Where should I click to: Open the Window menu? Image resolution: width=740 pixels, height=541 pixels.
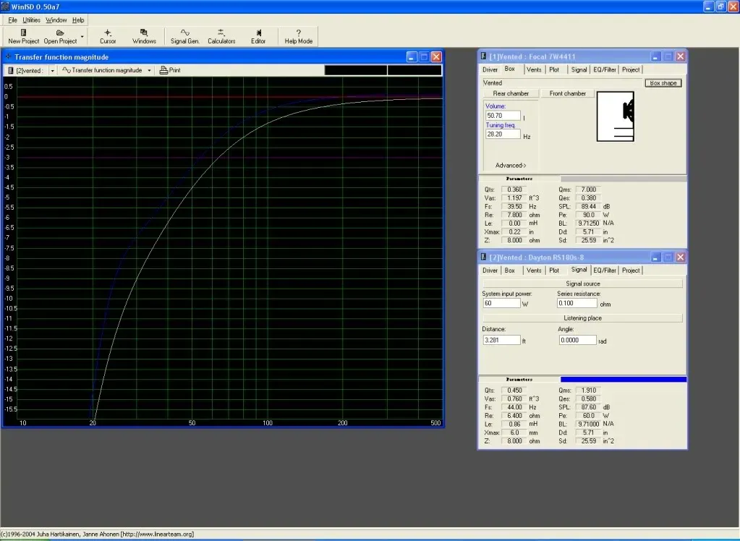(56, 20)
